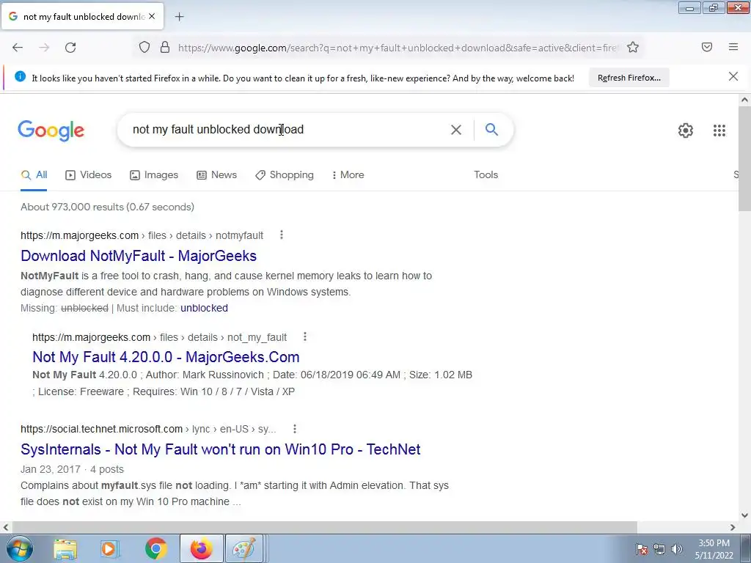This screenshot has width=751, height=563.
Task: Open a new tab with the plus icon
Action: point(179,17)
